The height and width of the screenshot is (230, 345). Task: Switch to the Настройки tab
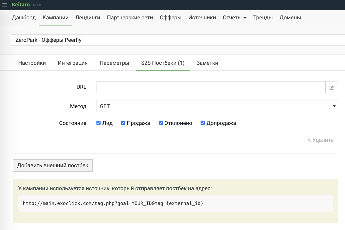click(32, 63)
